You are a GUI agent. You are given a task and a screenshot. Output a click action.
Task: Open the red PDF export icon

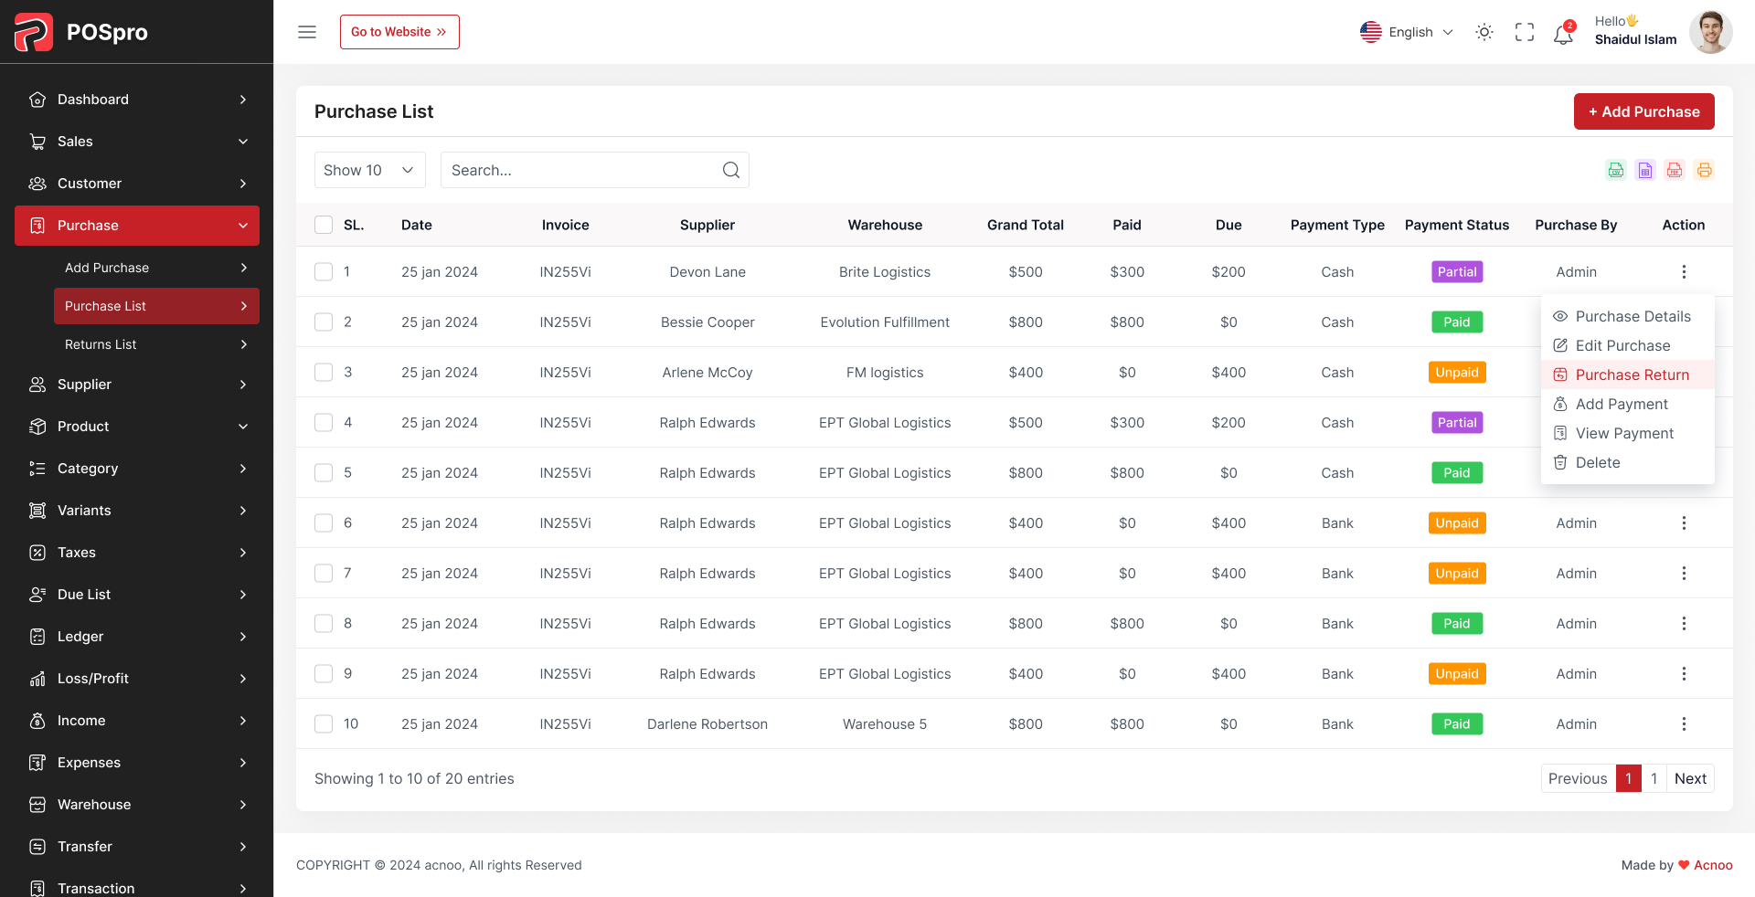tap(1675, 170)
